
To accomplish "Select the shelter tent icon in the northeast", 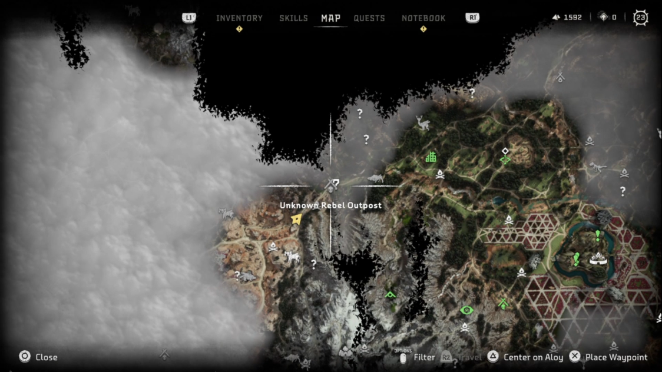I will point(560,78).
